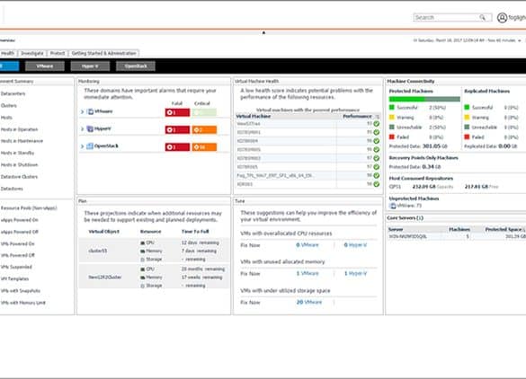Select Clusters in environment summary
Image resolution: width=526 pixels, height=379 pixels.
point(9,106)
